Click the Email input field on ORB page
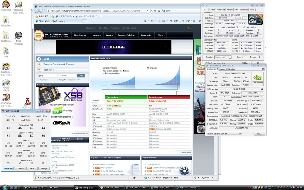Screen dimensions: 304x190 click(47, 76)
